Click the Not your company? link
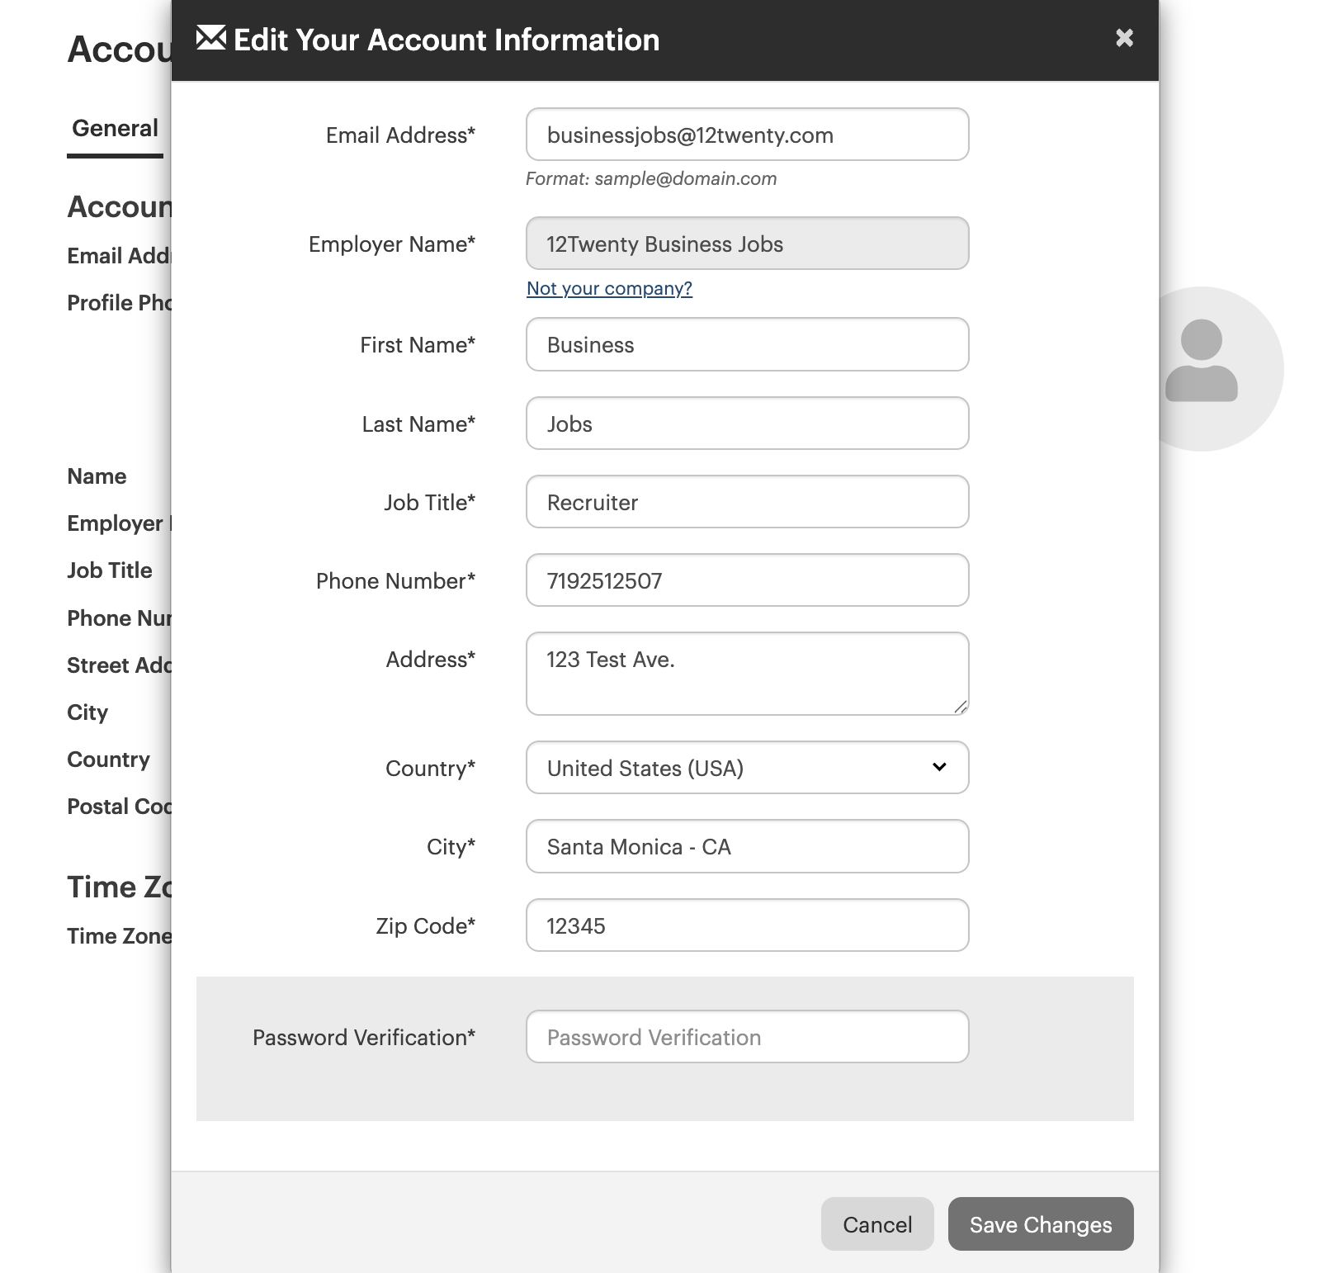1337x1273 pixels. coord(609,288)
